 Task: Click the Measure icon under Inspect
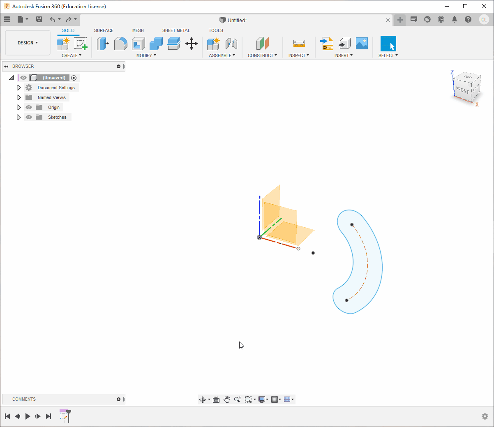[299, 44]
